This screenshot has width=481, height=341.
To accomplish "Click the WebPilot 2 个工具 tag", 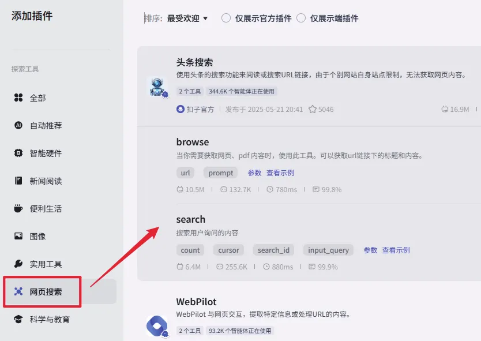I will tap(190, 331).
